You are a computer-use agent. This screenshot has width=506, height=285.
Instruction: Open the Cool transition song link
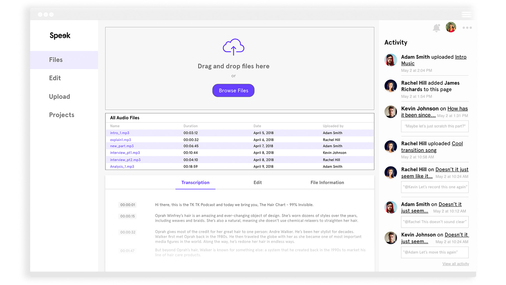pos(432,147)
